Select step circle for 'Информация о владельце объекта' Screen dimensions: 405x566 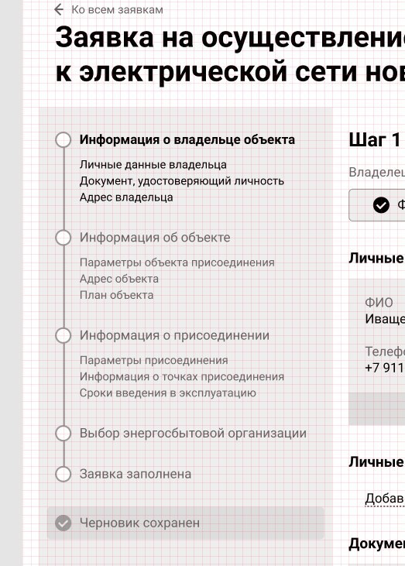(63, 139)
